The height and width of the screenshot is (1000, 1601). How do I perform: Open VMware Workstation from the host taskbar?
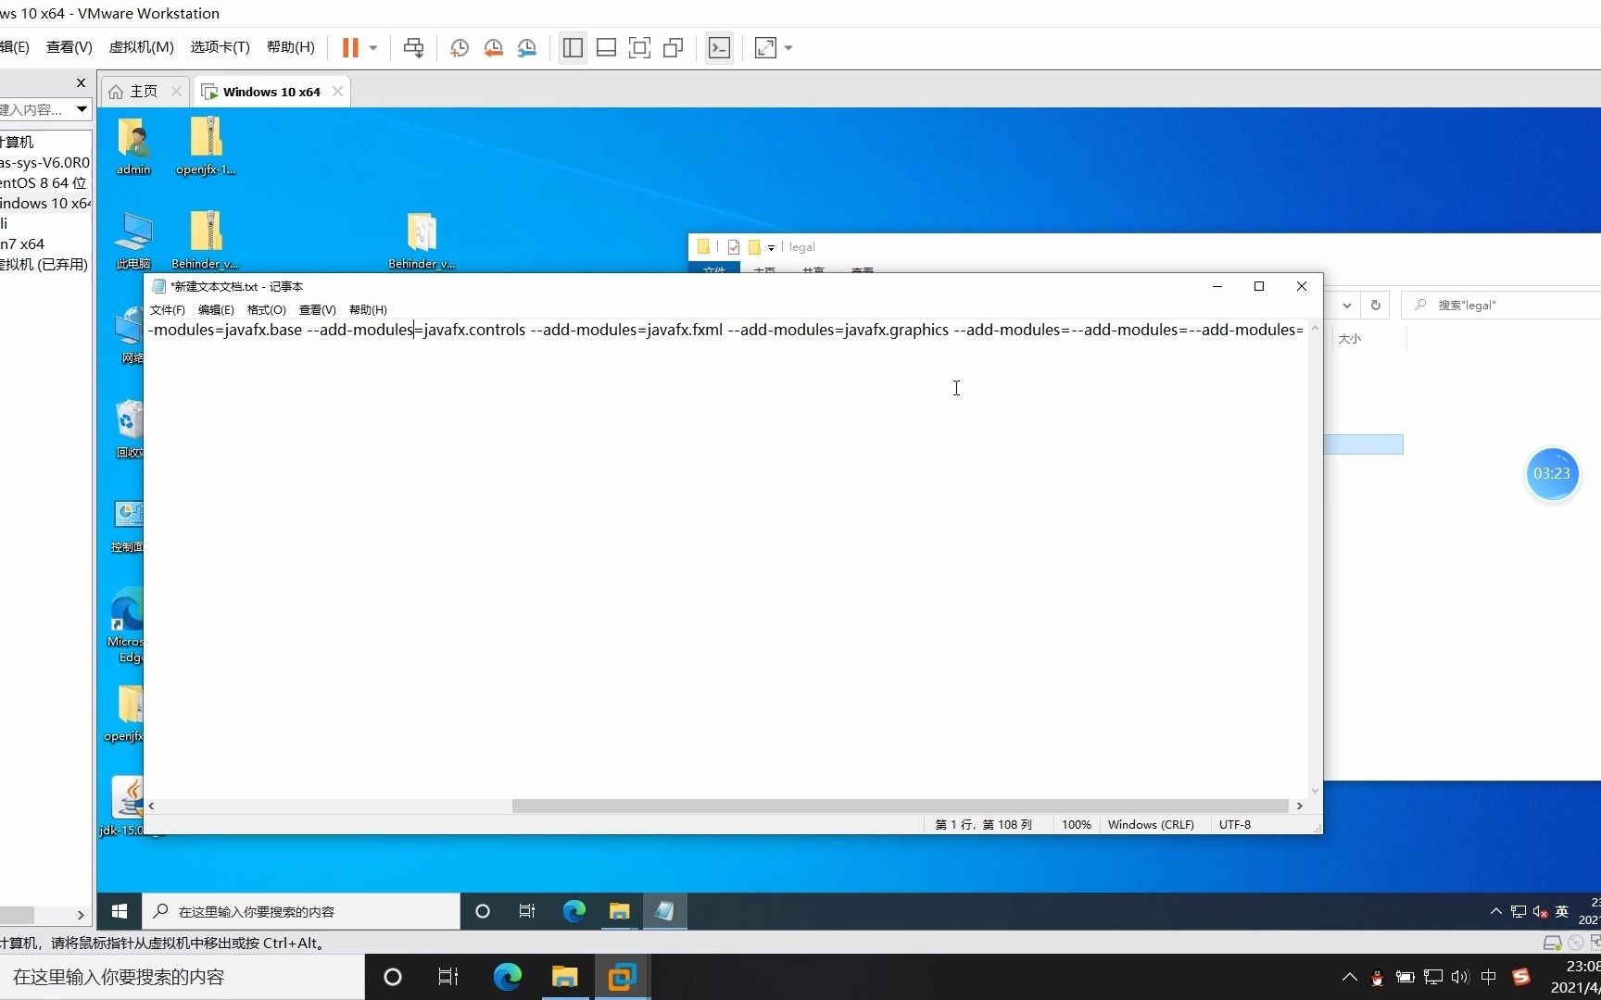pos(621,977)
